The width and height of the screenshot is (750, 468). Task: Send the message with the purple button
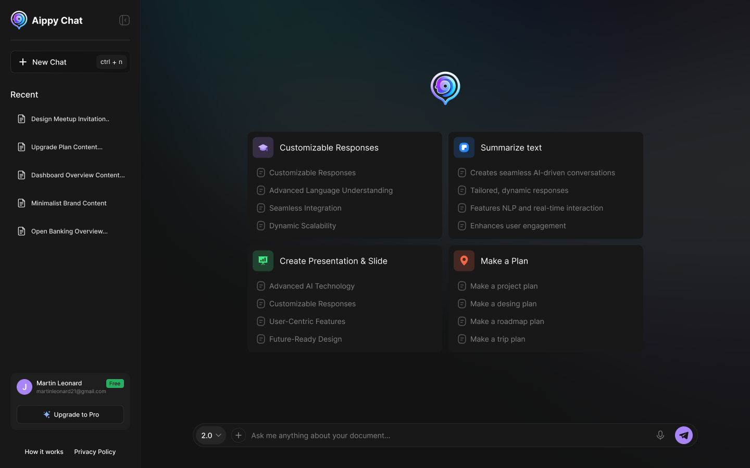684,435
